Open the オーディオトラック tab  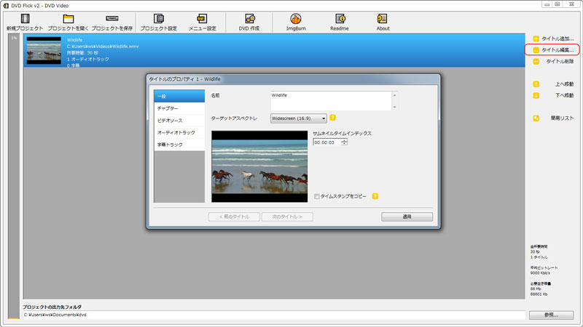tap(179, 133)
